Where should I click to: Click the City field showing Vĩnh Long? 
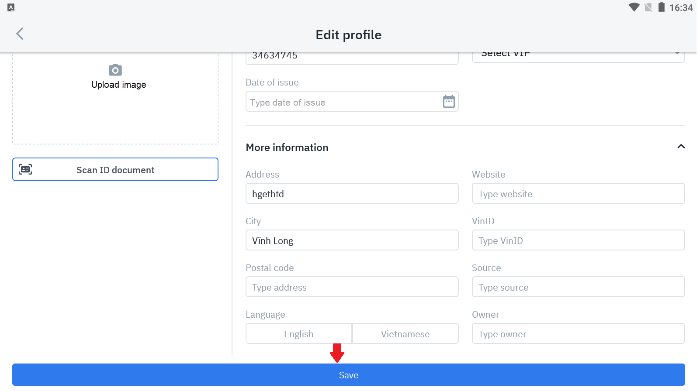click(x=352, y=240)
